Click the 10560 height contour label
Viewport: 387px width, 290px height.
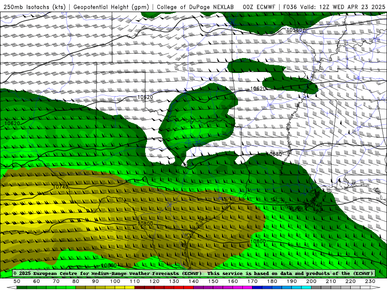294,30
